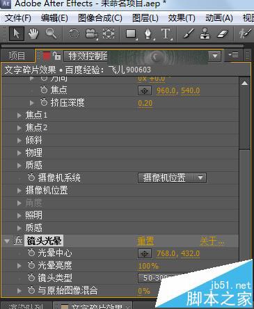Toggle stopwatch for 摄像机系统 property
This screenshot has height=309, width=254.
[x=31, y=177]
